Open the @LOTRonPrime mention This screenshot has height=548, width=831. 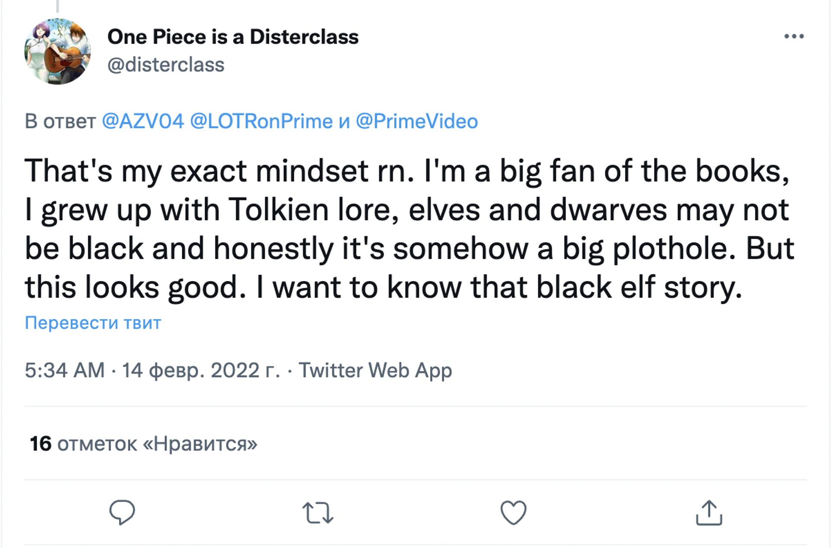pyautogui.click(x=261, y=121)
